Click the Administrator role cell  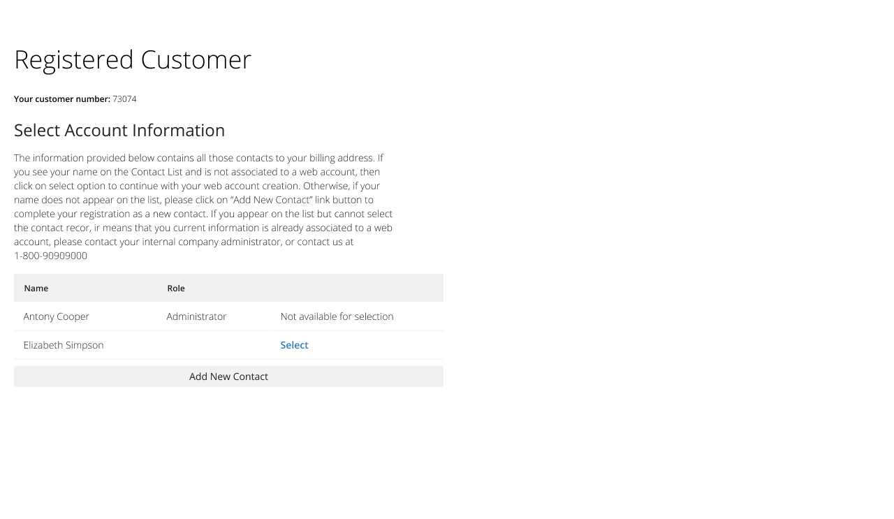pyautogui.click(x=196, y=316)
